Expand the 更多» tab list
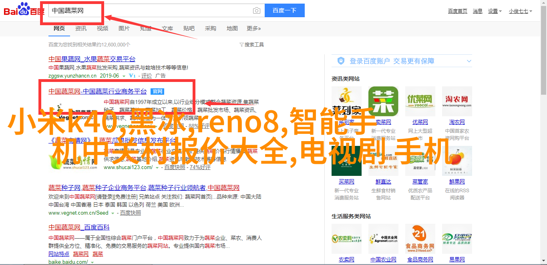 pyautogui.click(x=253, y=28)
